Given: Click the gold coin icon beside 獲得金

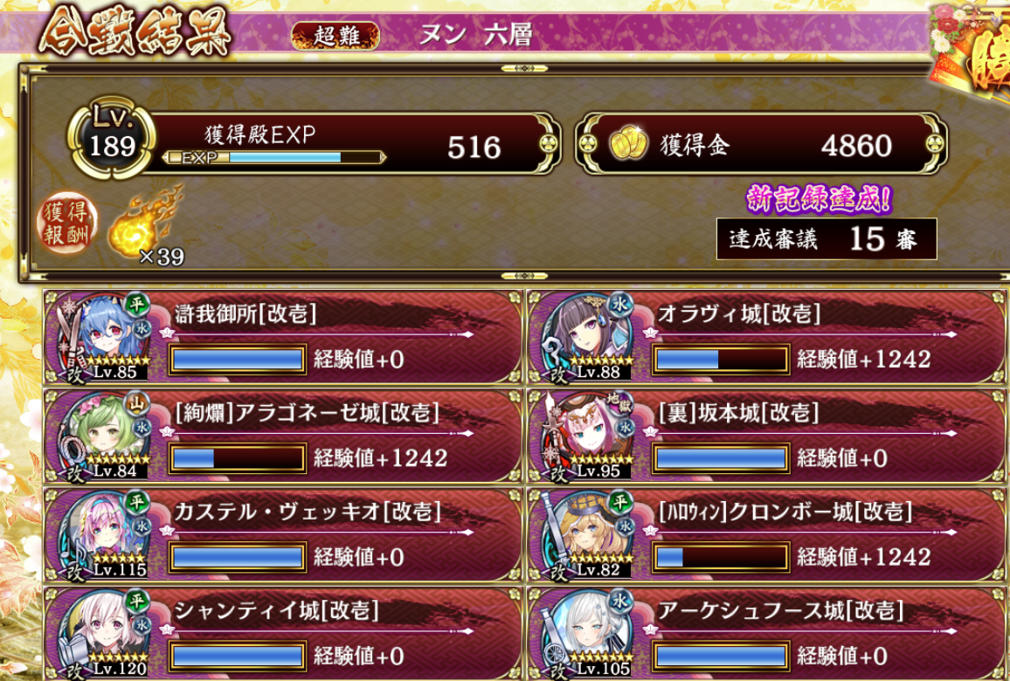Looking at the screenshot, I should (x=628, y=143).
